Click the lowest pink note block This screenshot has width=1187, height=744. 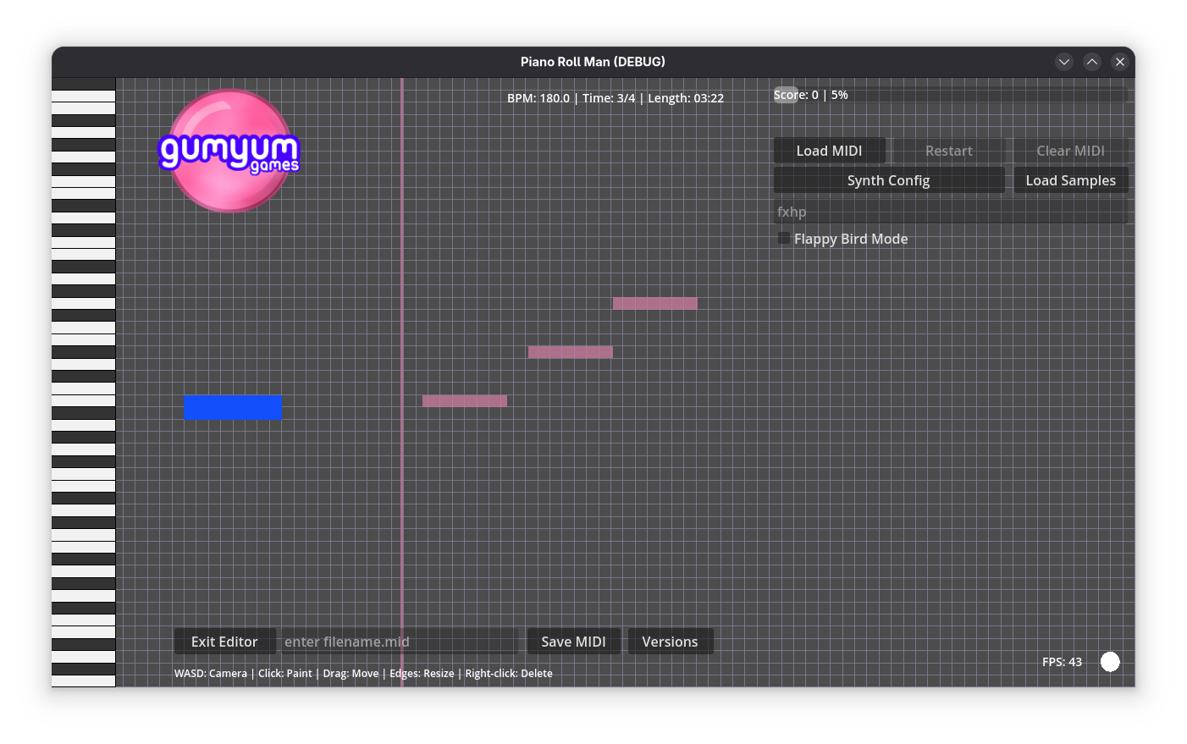point(464,401)
